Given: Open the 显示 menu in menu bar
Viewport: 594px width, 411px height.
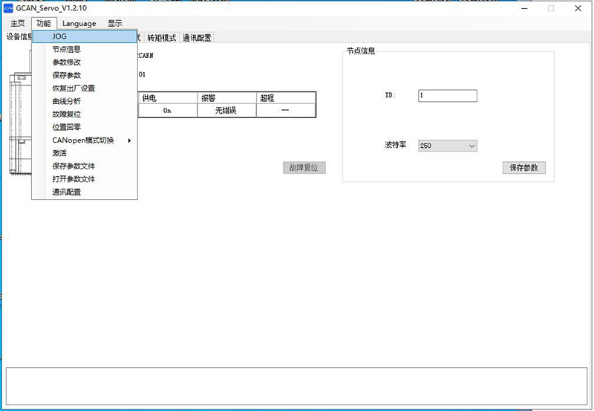Looking at the screenshot, I should (x=115, y=24).
